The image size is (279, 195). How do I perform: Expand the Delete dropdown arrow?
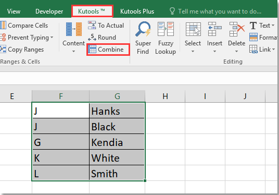(x=236, y=52)
